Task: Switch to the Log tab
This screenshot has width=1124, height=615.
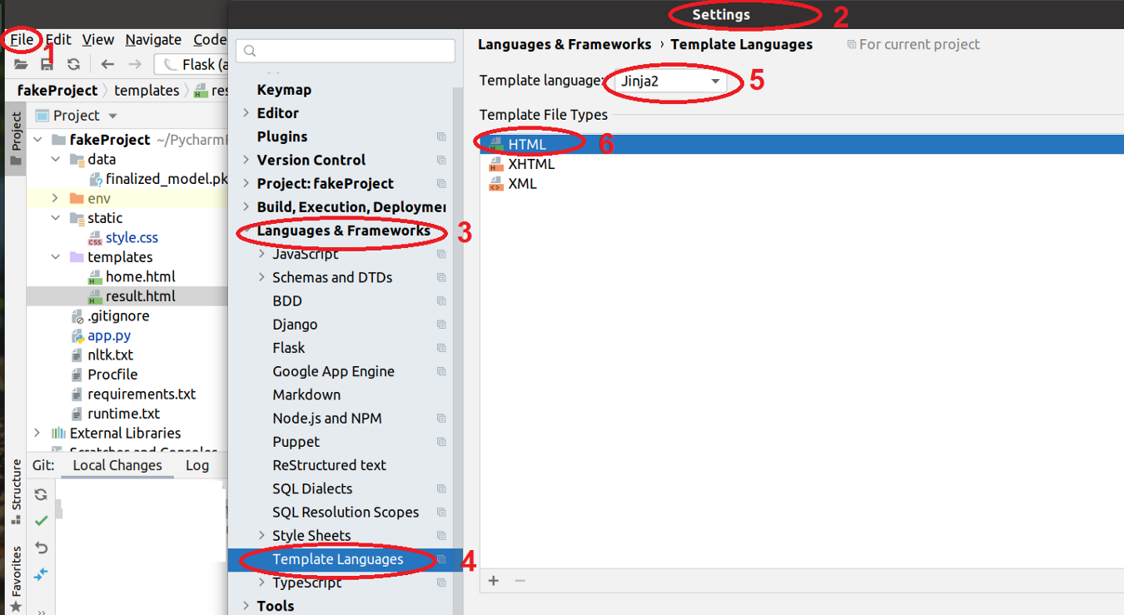Action: (x=197, y=465)
